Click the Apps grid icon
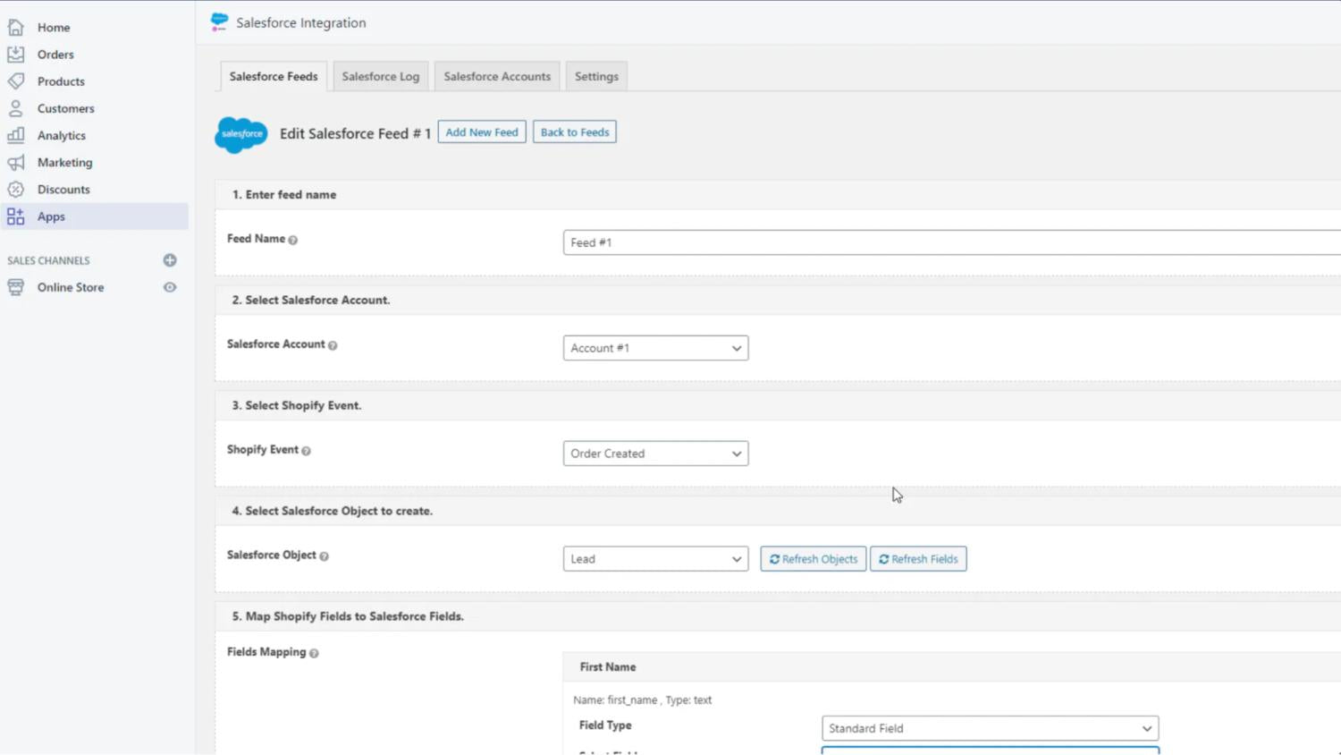 click(x=15, y=216)
